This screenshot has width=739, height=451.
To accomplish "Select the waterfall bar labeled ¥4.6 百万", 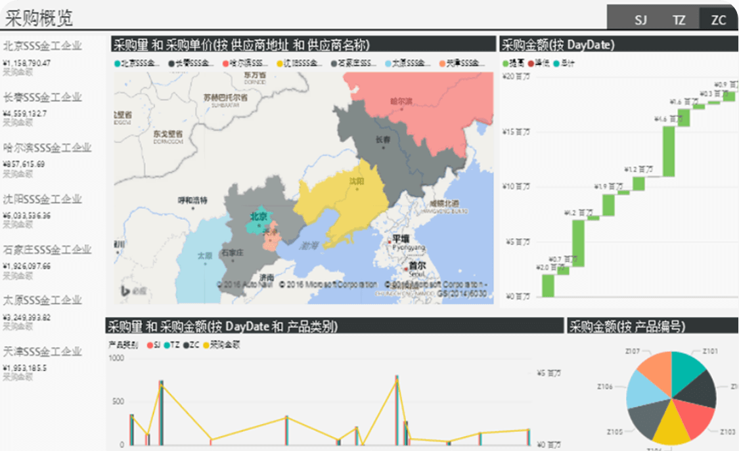I will point(668,152).
